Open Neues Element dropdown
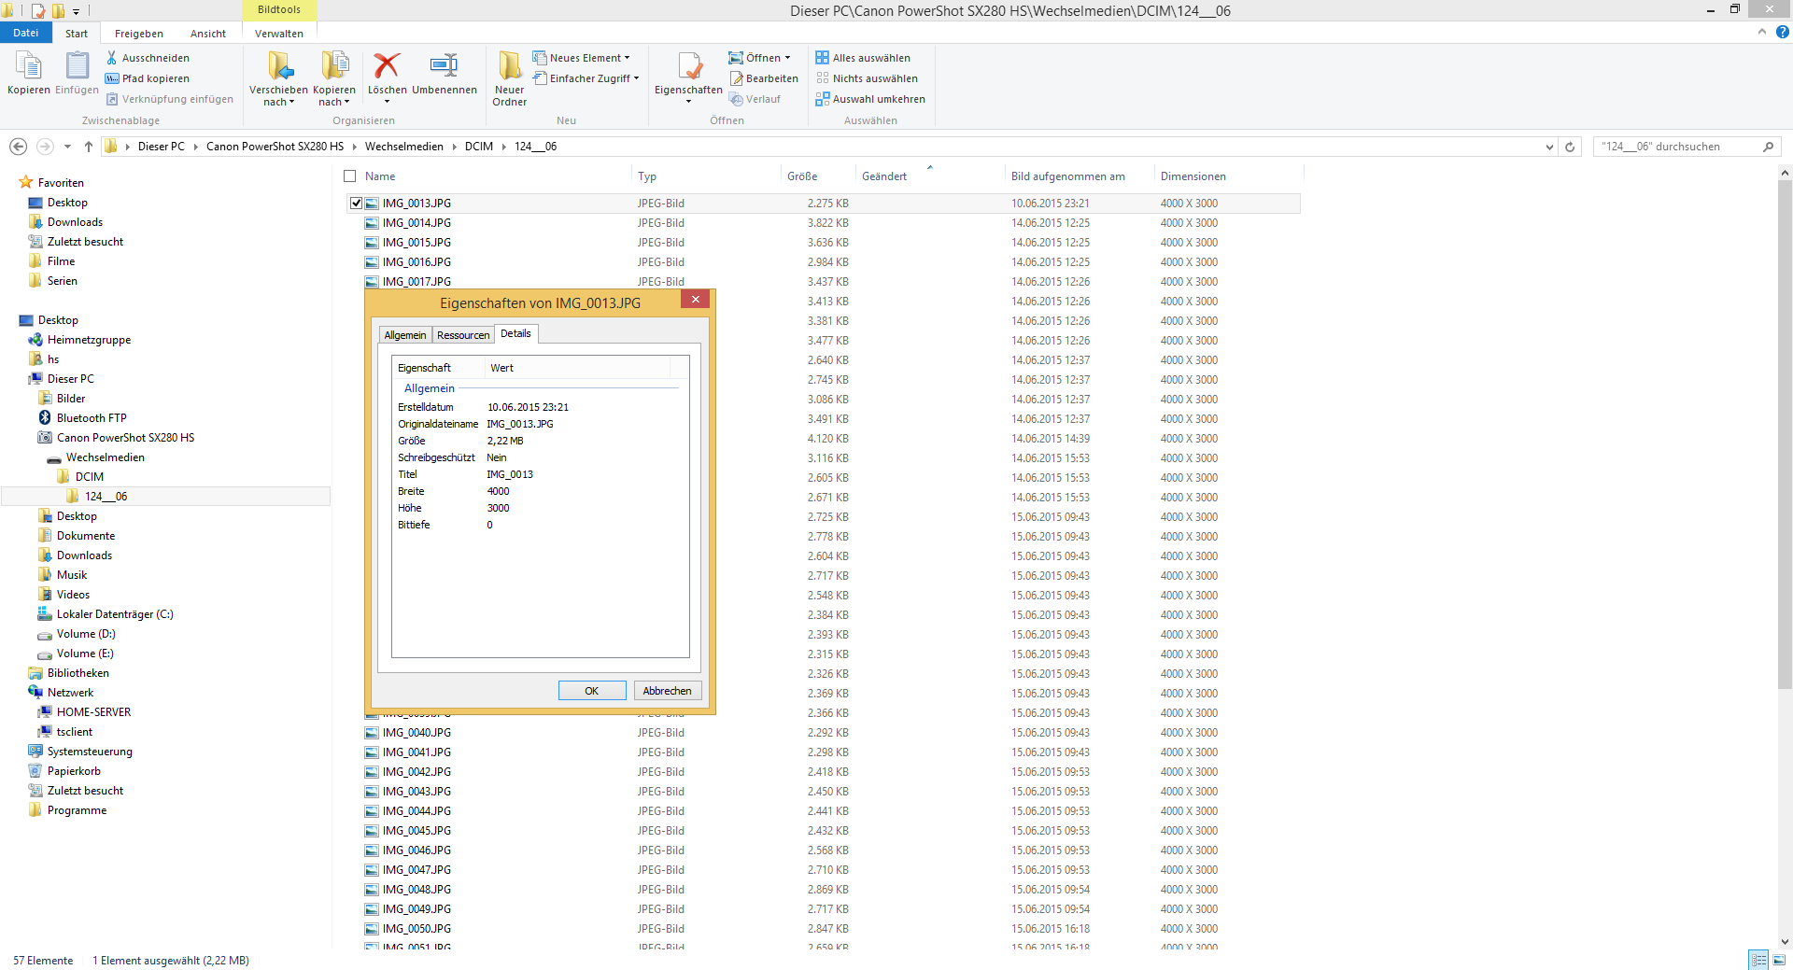The height and width of the screenshot is (970, 1793). pyautogui.click(x=581, y=58)
